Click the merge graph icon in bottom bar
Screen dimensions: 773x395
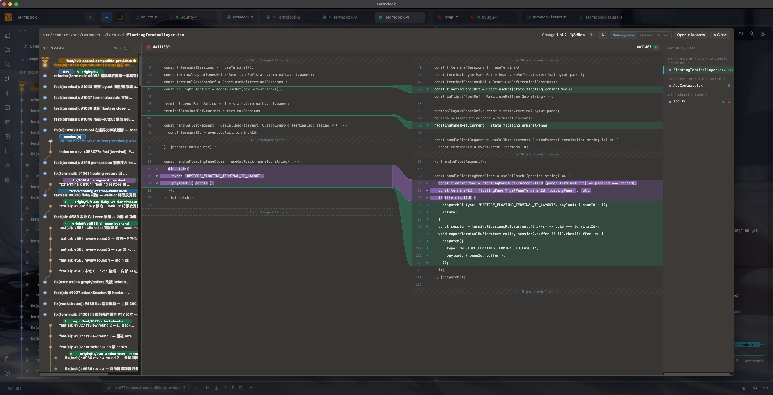[x=250, y=388]
